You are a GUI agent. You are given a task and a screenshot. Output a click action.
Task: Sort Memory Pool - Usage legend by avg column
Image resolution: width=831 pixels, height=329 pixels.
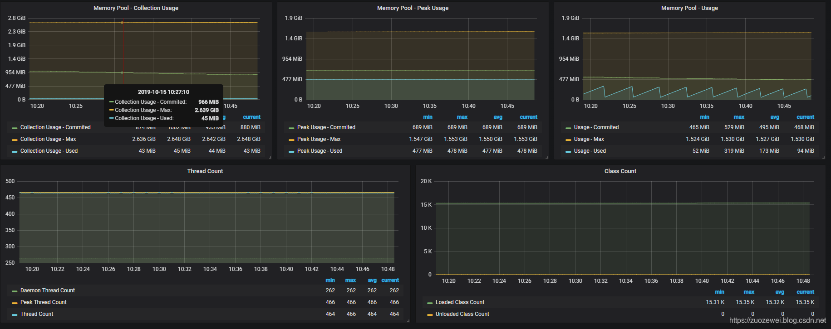[775, 117]
